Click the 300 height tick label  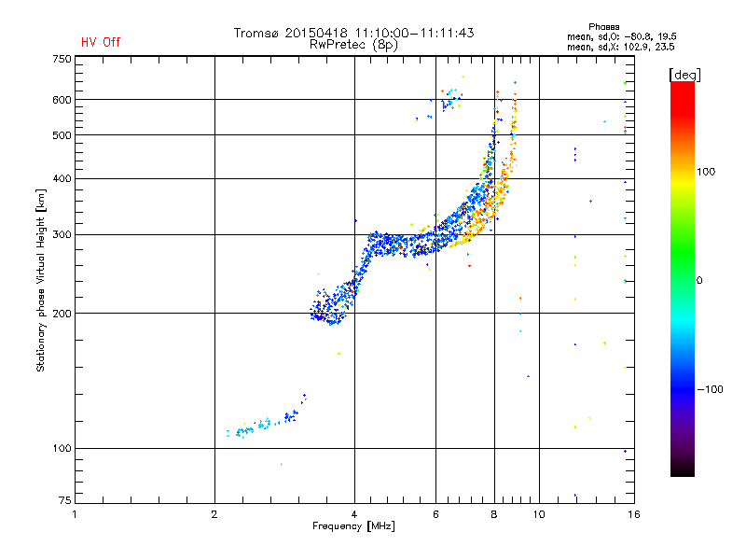tap(62, 235)
